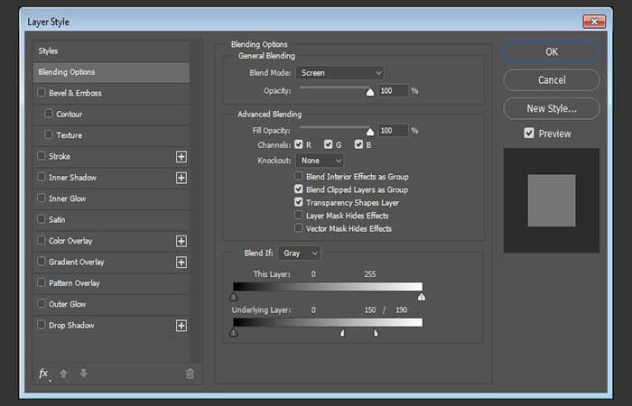Click the Cancel button
Viewport: 632px width, 406px height.
coord(552,80)
